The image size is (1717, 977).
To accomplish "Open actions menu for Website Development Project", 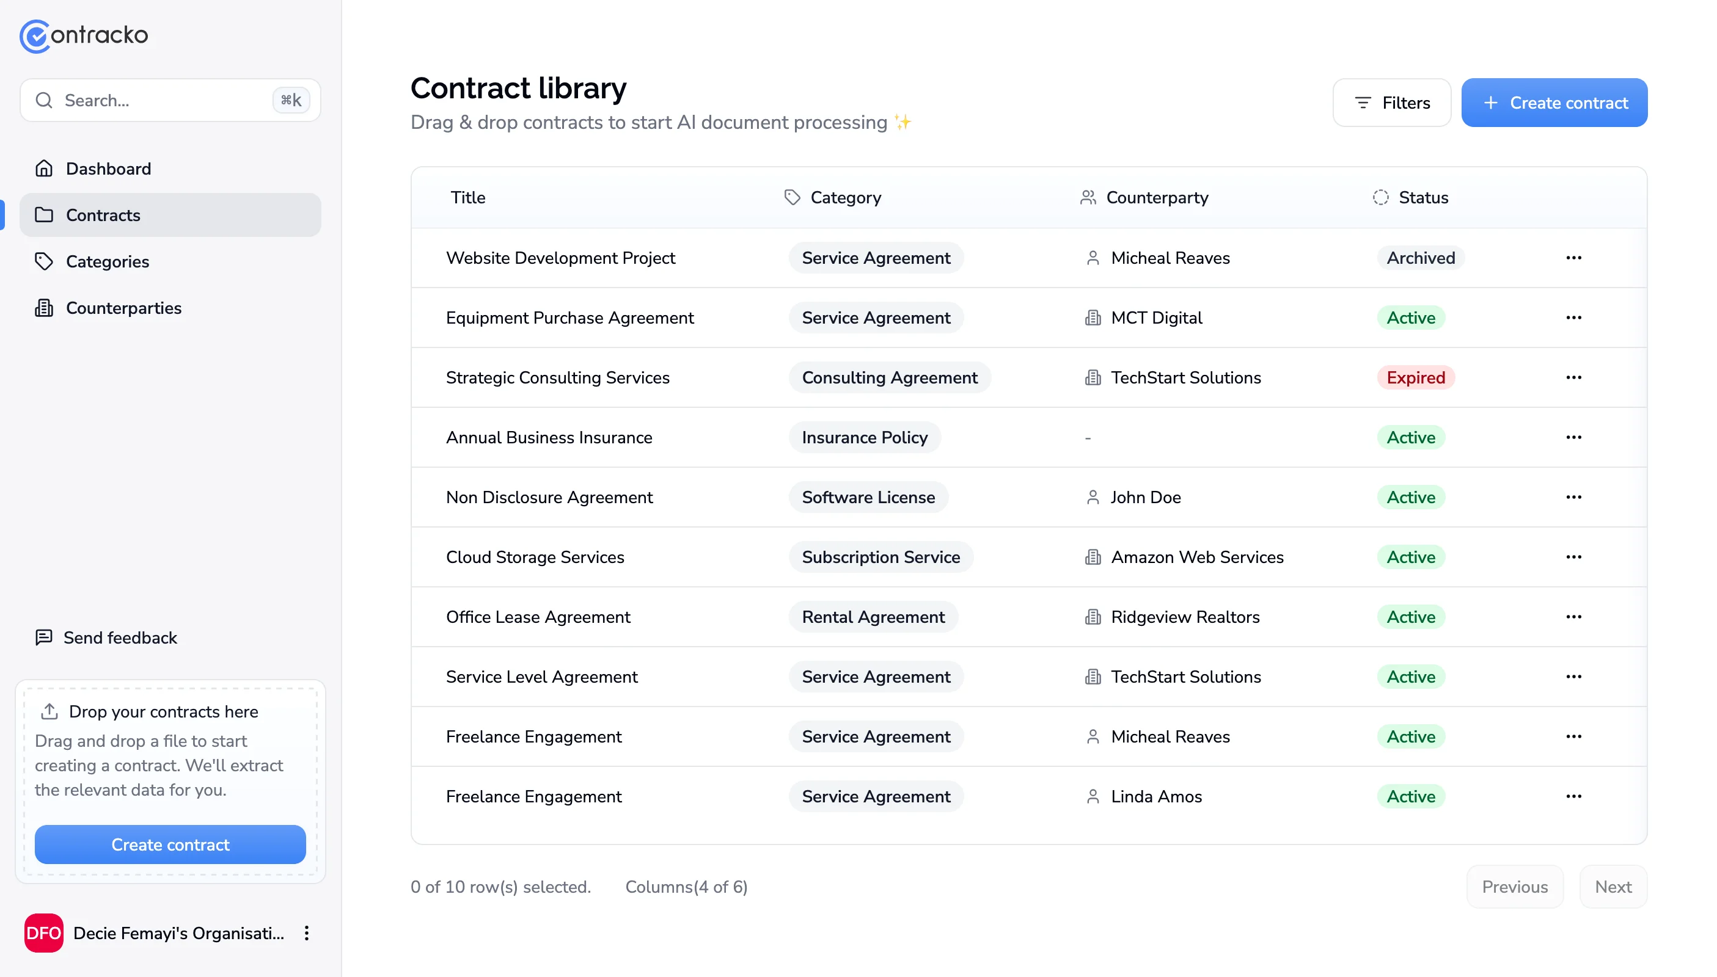I will tap(1574, 258).
